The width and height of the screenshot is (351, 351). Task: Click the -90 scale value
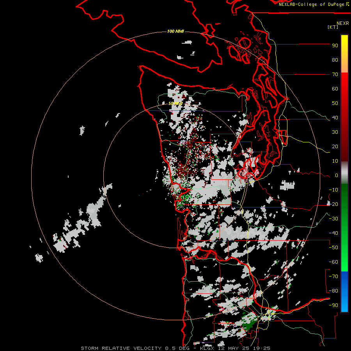[333, 305]
